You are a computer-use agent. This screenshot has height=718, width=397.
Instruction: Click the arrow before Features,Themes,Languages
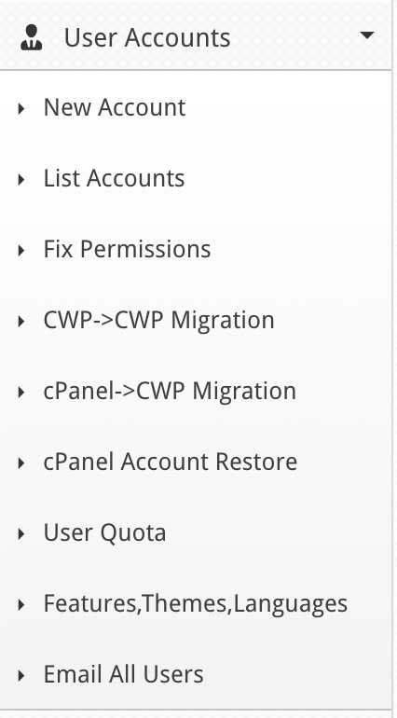point(21,605)
